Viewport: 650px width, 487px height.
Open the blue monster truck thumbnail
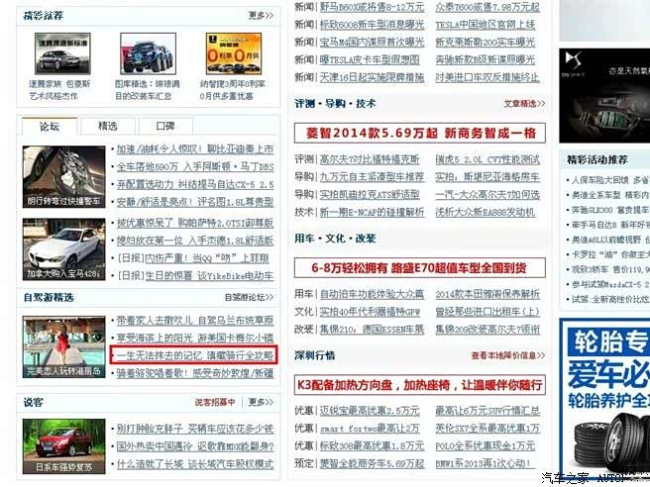148,53
